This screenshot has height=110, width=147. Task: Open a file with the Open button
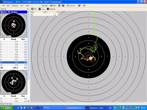tap(53, 6)
